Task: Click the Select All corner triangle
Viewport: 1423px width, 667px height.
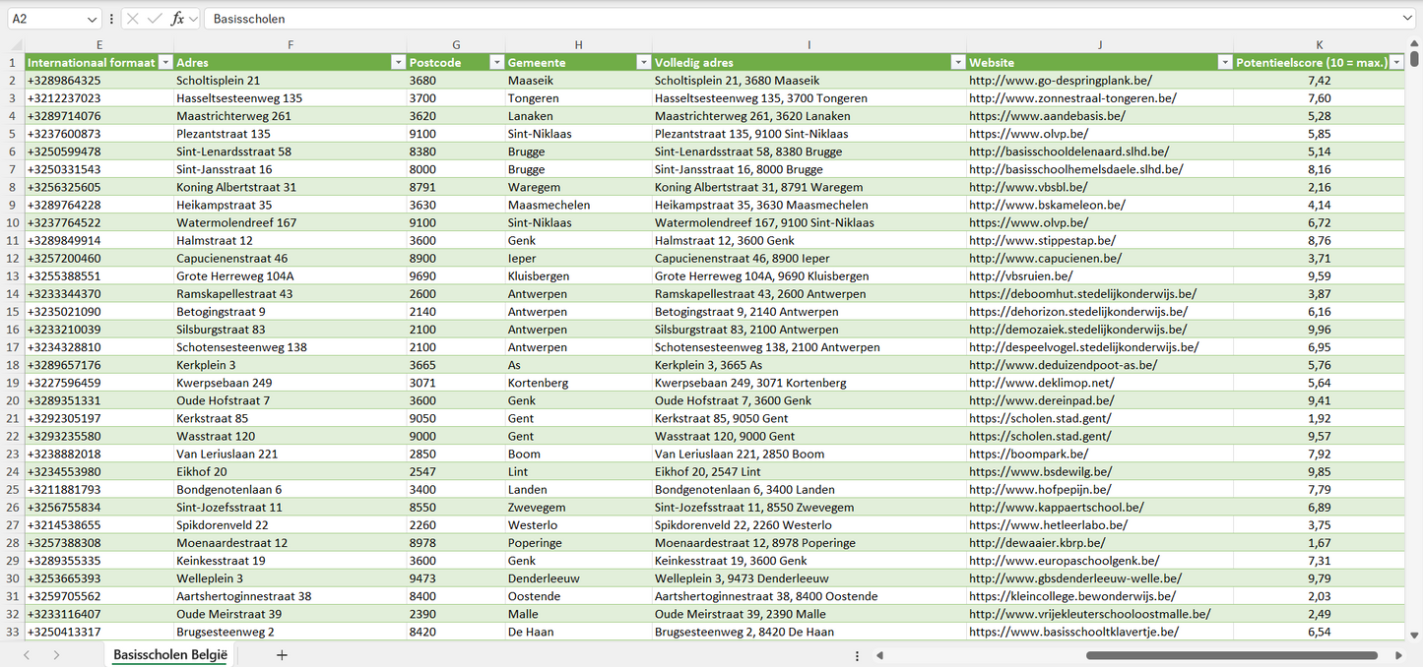Action: click(x=15, y=45)
